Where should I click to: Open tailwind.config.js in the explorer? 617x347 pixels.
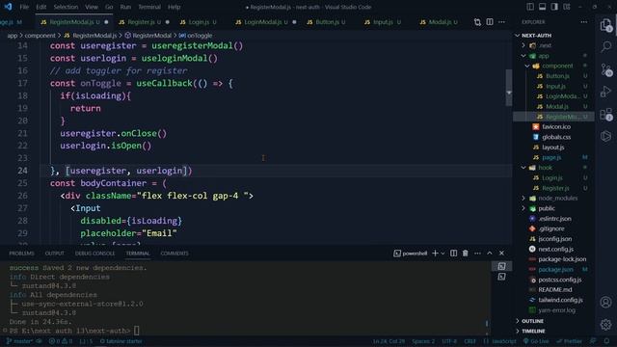coord(560,300)
